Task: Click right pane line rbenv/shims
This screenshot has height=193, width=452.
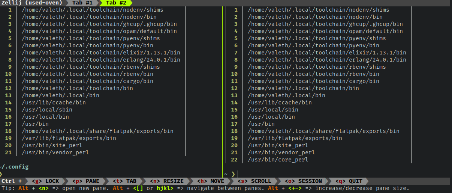Action: [317, 67]
